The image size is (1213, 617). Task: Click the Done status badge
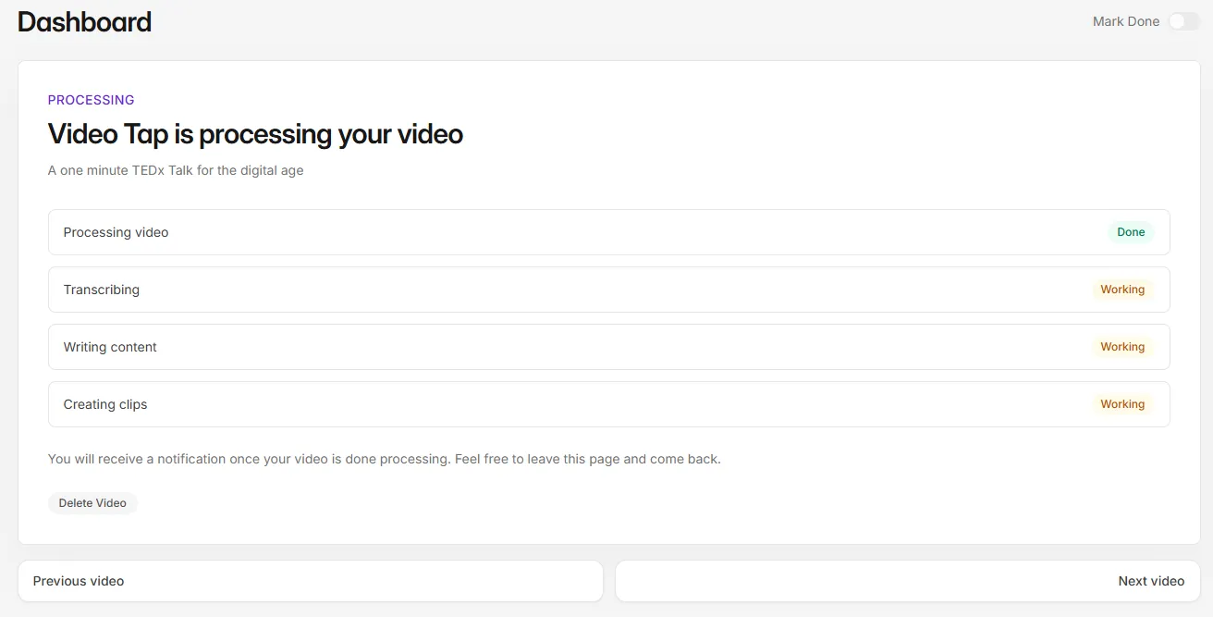1131,232
